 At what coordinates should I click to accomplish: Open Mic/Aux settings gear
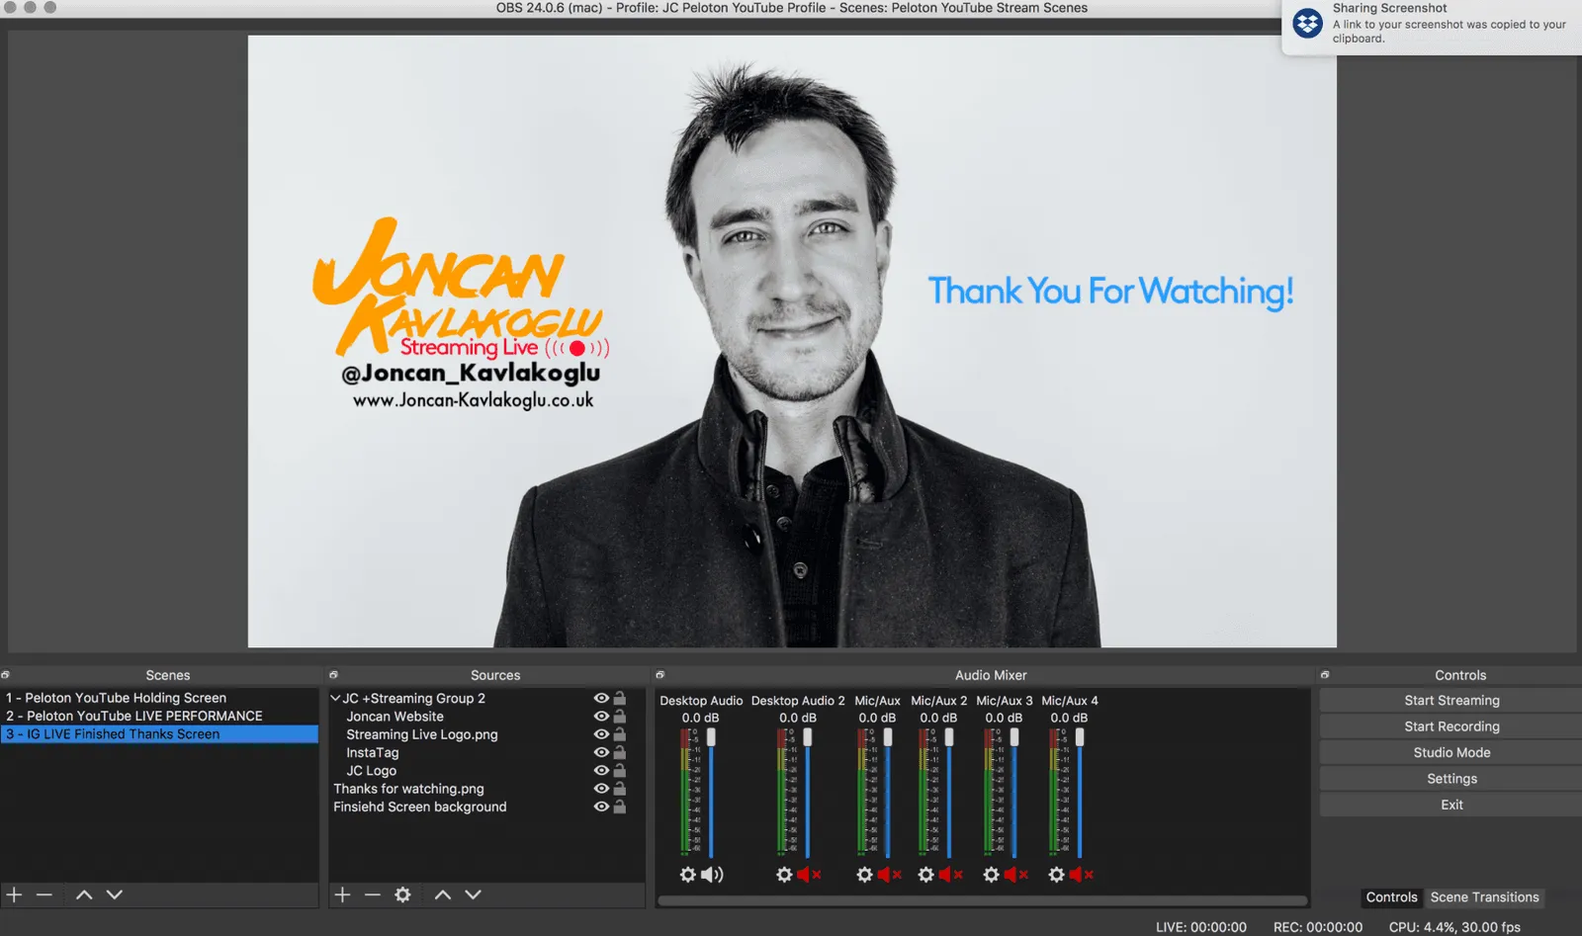pyautogui.click(x=865, y=875)
